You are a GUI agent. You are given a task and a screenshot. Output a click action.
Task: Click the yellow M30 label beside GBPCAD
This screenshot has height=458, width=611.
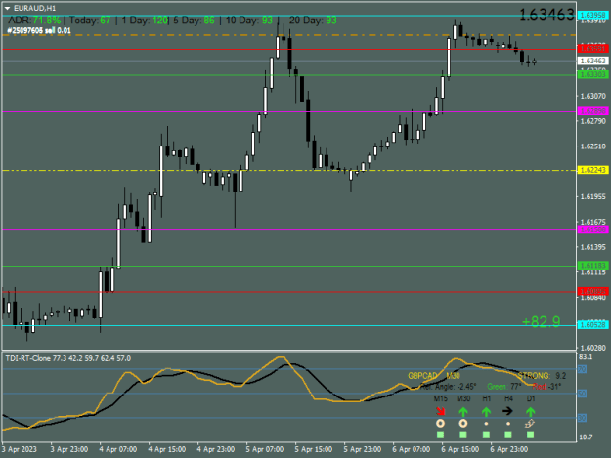(453, 376)
